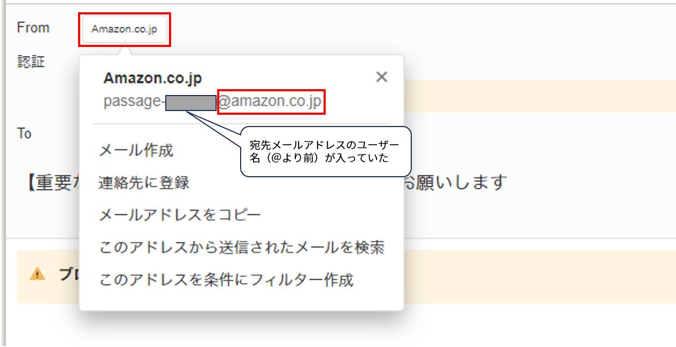Select このアドレスを条件にフィルター作成
The width and height of the screenshot is (676, 347).
(x=226, y=280)
